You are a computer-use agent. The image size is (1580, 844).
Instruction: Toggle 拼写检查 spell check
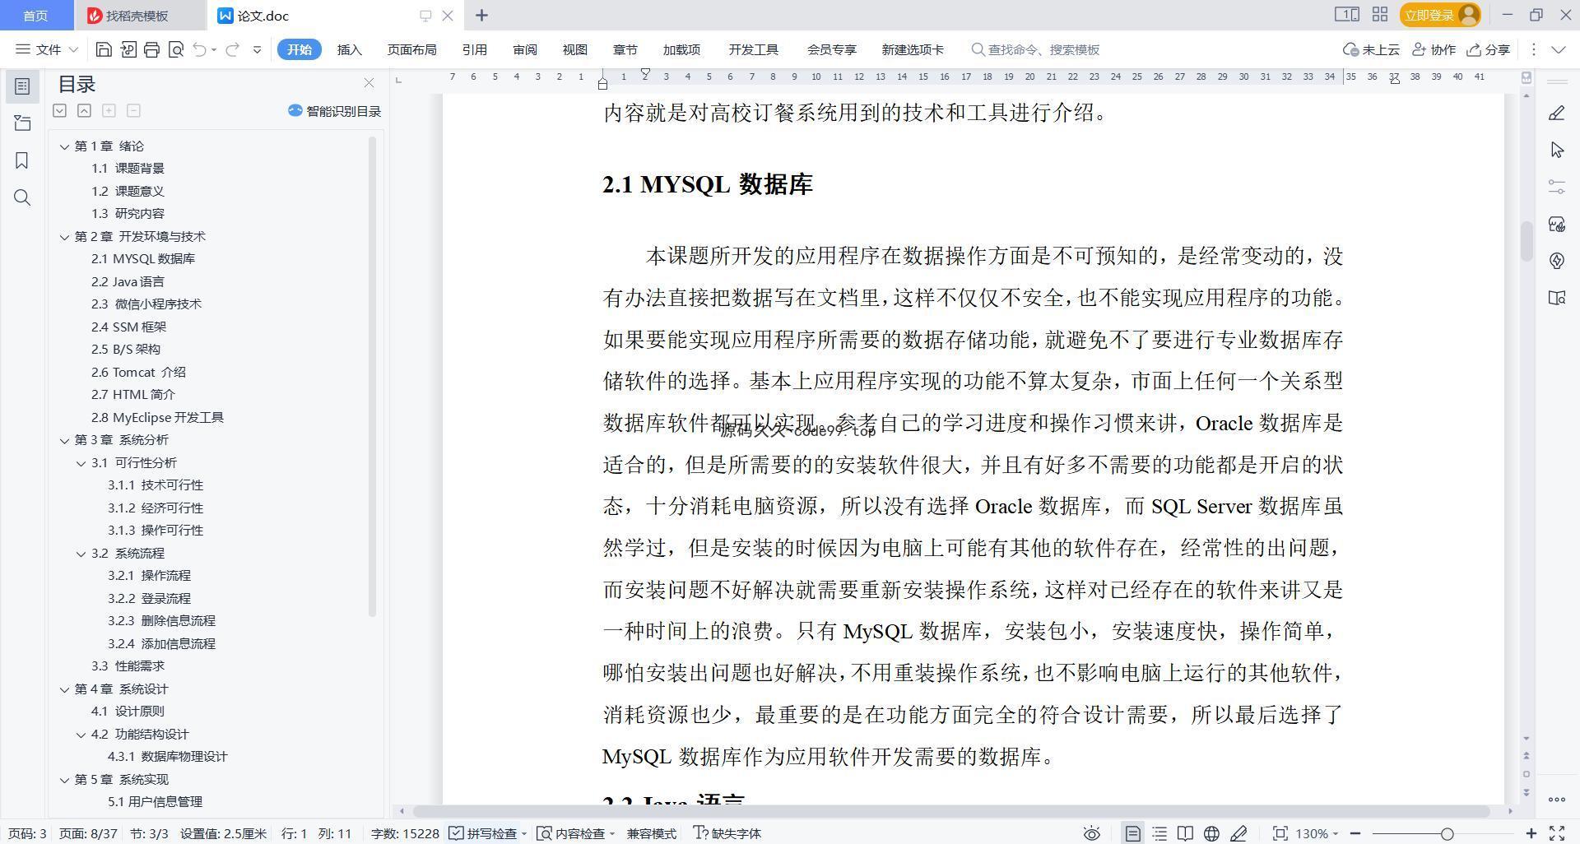486,833
